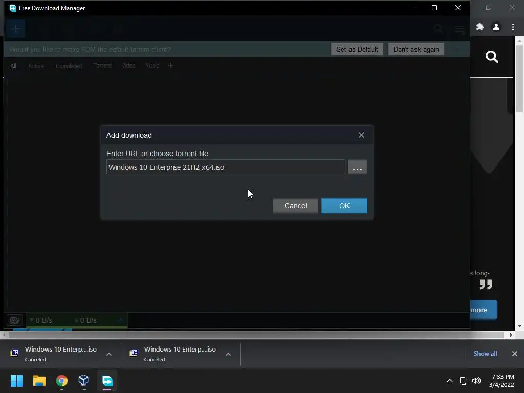Open download speed limit indicator
This screenshot has width=524, height=393.
(x=41, y=320)
